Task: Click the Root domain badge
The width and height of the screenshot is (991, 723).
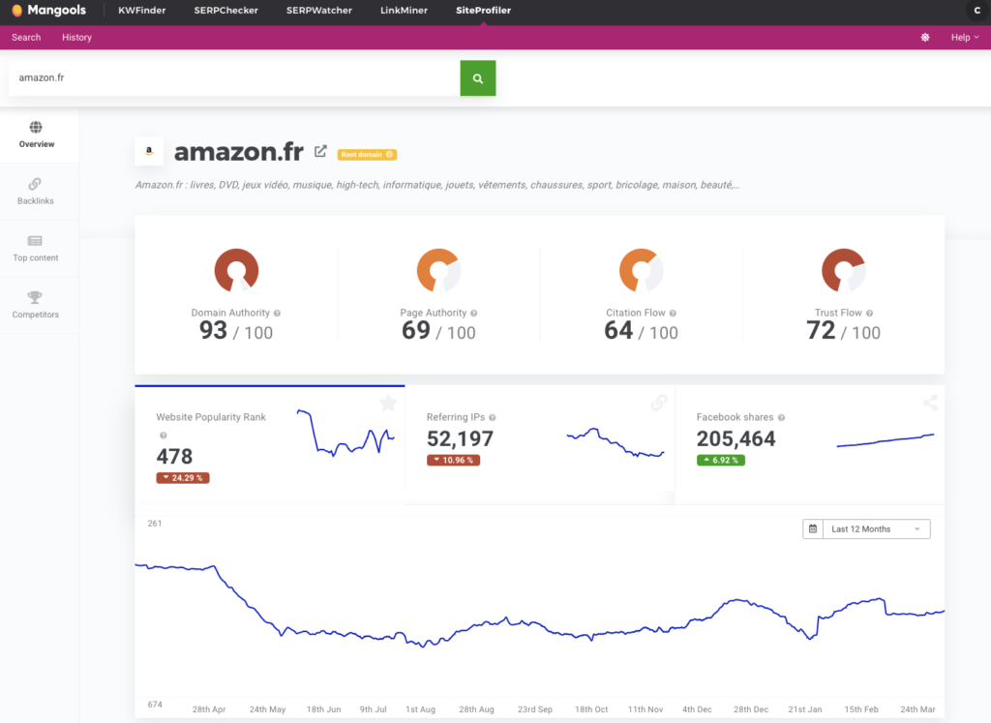Action: point(367,154)
